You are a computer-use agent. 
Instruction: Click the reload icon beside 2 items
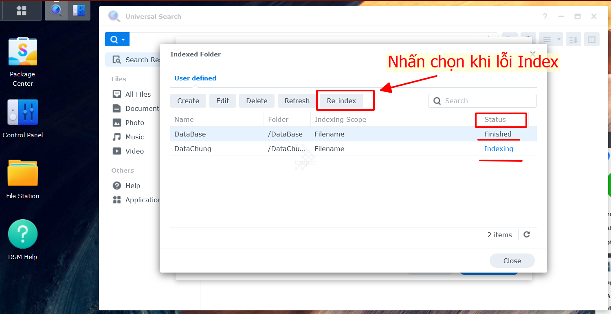pyautogui.click(x=527, y=234)
